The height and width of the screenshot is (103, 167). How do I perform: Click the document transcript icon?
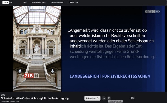[x=109, y=98]
